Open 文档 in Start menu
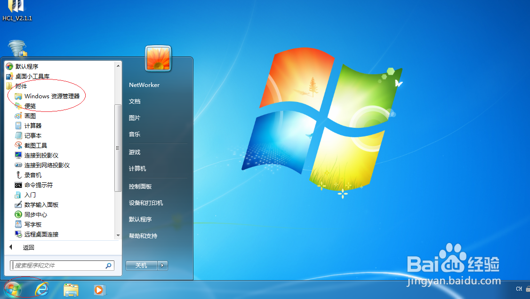 pos(135,101)
